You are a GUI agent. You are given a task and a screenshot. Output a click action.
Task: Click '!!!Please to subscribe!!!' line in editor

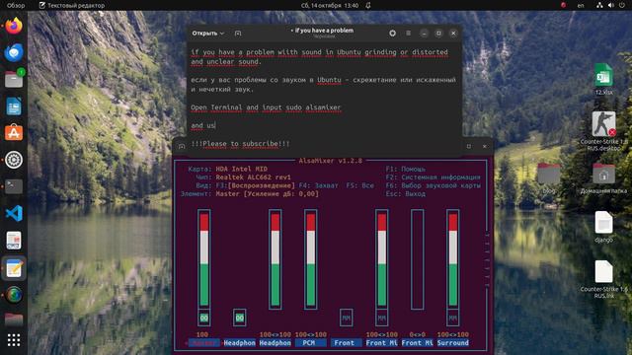[240, 144]
